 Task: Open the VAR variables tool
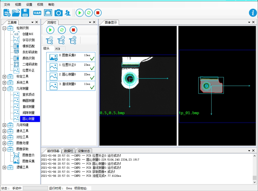click(37, 13)
